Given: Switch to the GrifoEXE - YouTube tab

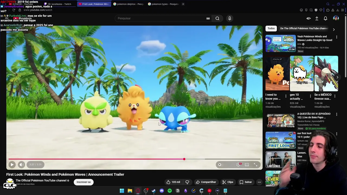Looking at the screenshot, I should click(x=23, y=4).
